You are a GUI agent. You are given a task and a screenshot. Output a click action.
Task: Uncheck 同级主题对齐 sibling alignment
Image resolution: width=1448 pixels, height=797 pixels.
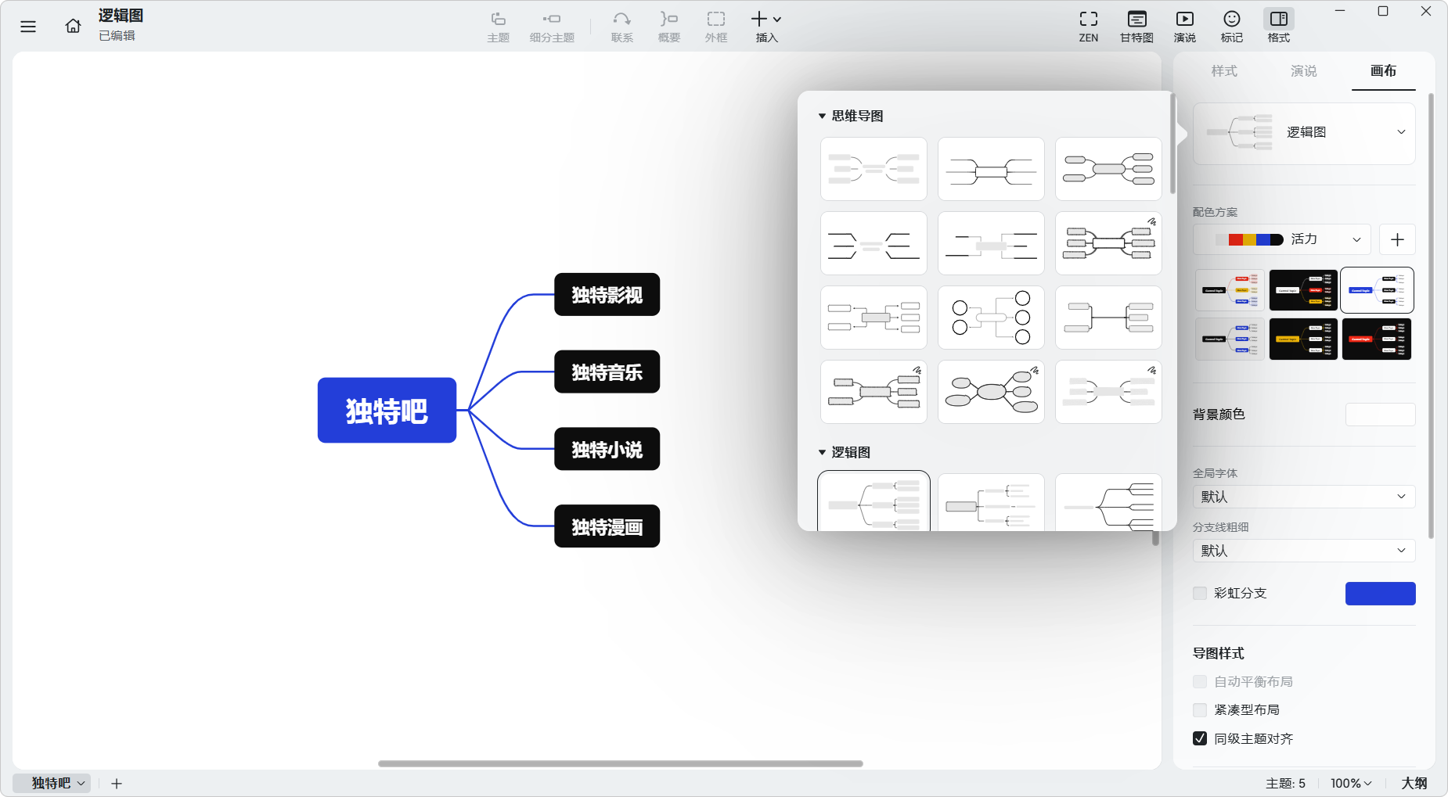click(1200, 738)
